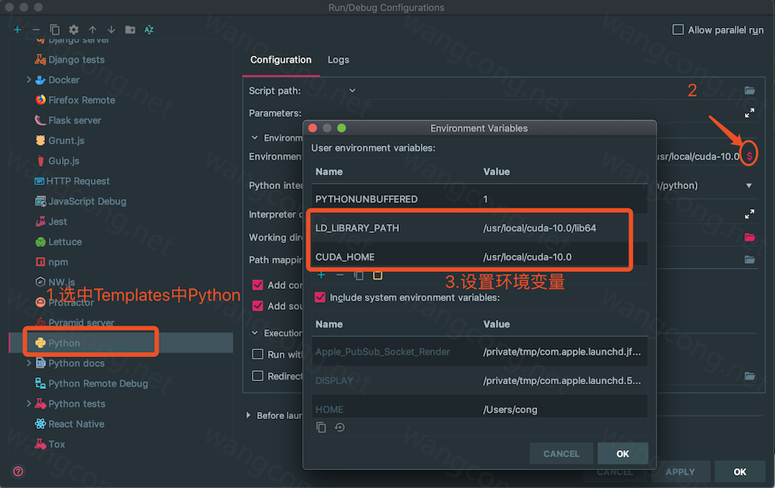Expand Python tests tree node
775x488 pixels.
(29, 404)
